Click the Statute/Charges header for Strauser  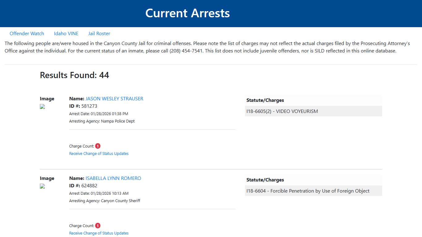click(265, 100)
